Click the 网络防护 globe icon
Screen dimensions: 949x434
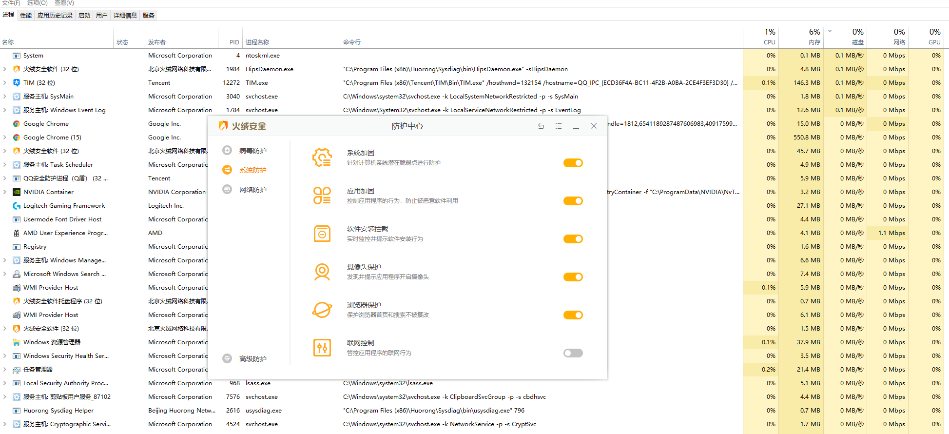[227, 189]
